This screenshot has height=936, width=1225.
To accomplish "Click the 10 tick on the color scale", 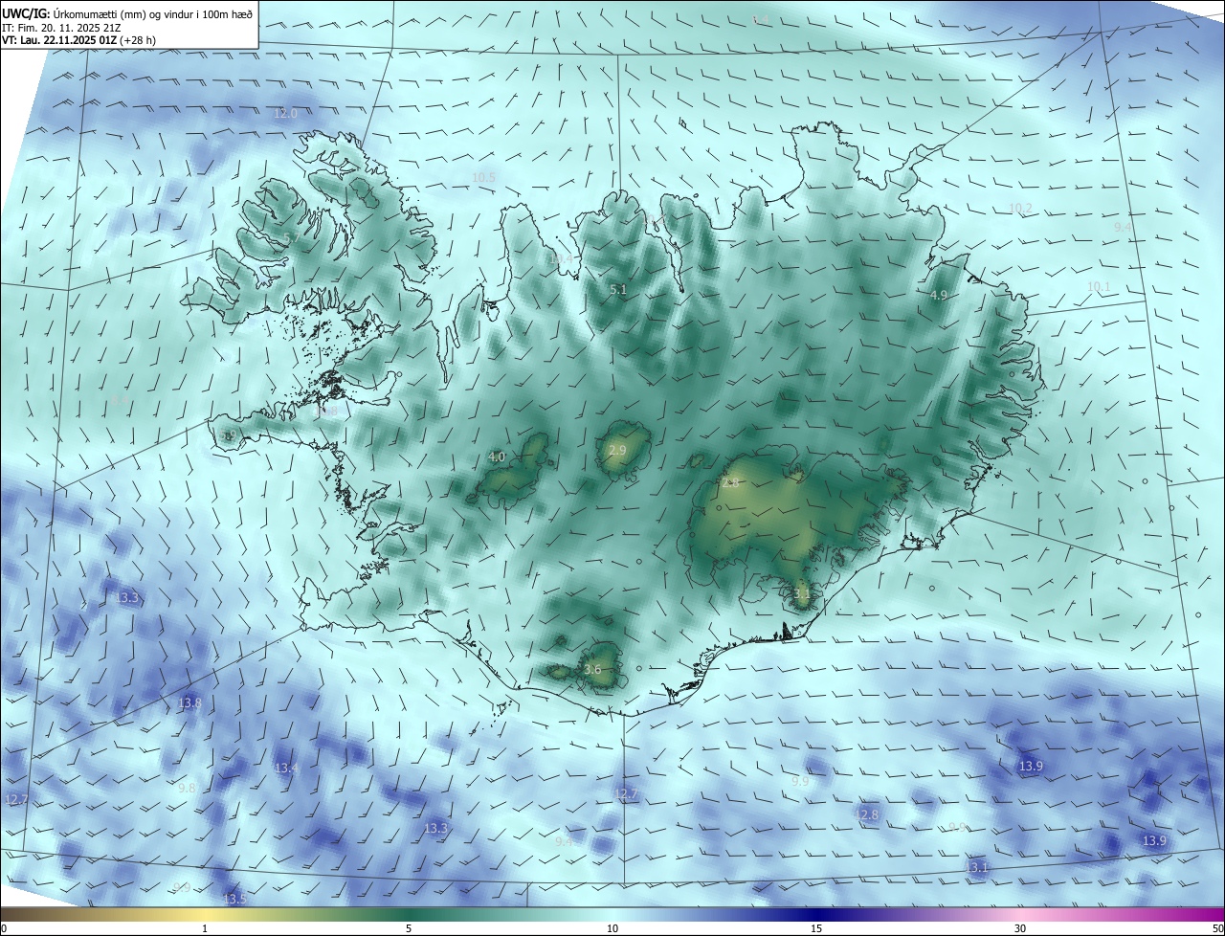I will pyautogui.click(x=612, y=928).
